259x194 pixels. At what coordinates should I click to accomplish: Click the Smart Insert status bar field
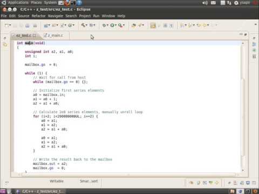[88, 181]
